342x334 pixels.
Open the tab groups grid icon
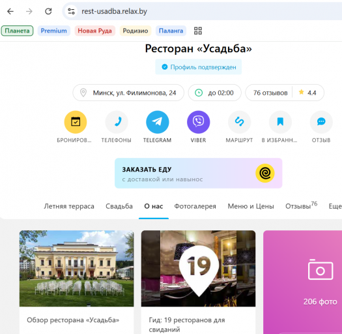(x=198, y=31)
